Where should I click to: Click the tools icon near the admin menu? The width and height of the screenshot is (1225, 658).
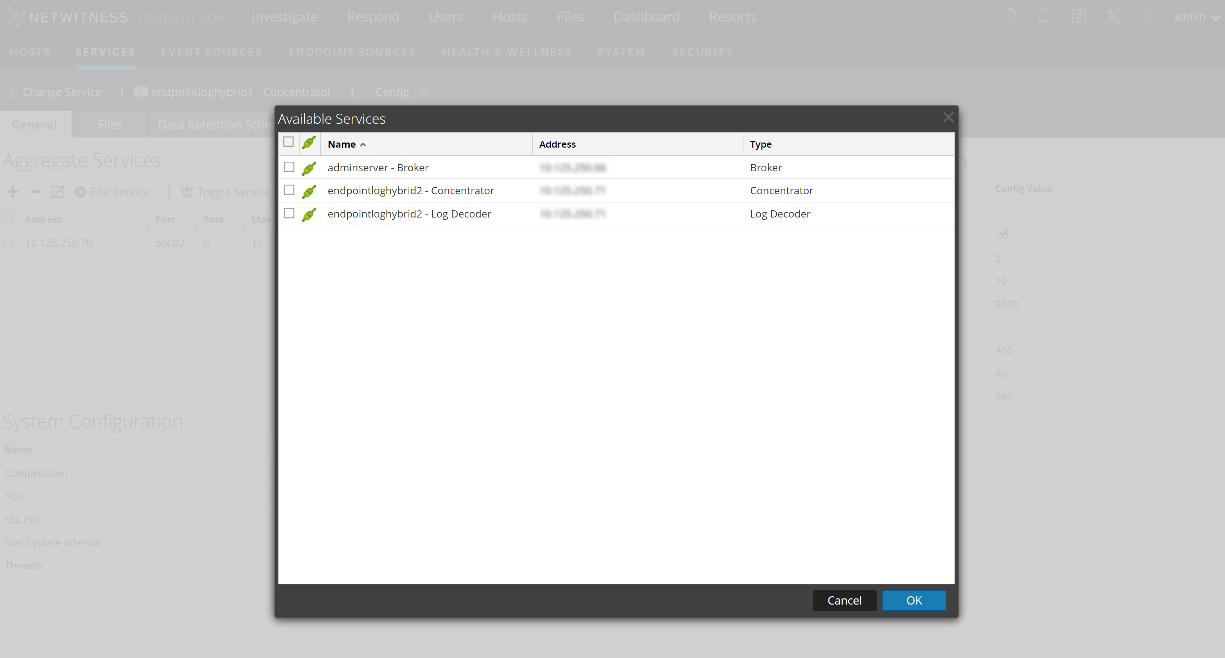(x=1113, y=17)
